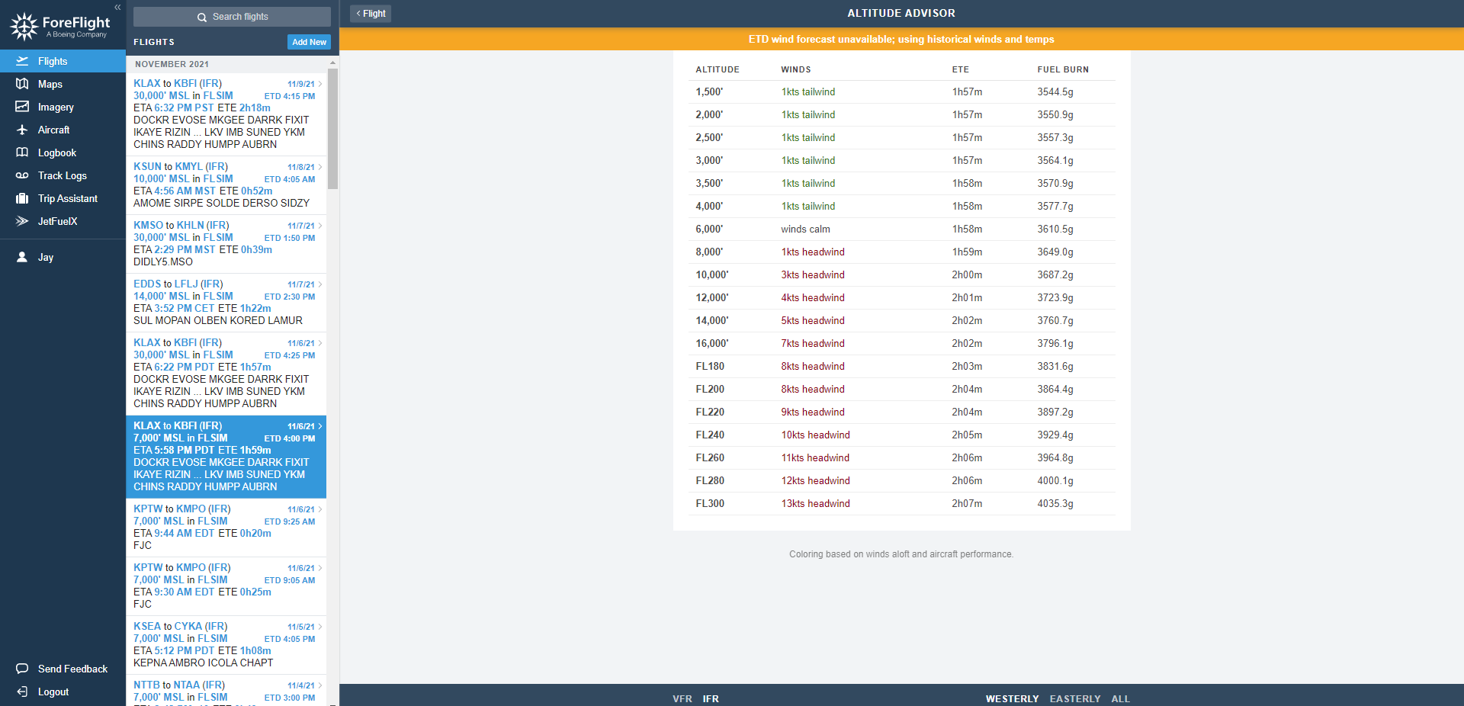Select Track Logs in the sidebar
The width and height of the screenshot is (1464, 706).
coord(63,175)
